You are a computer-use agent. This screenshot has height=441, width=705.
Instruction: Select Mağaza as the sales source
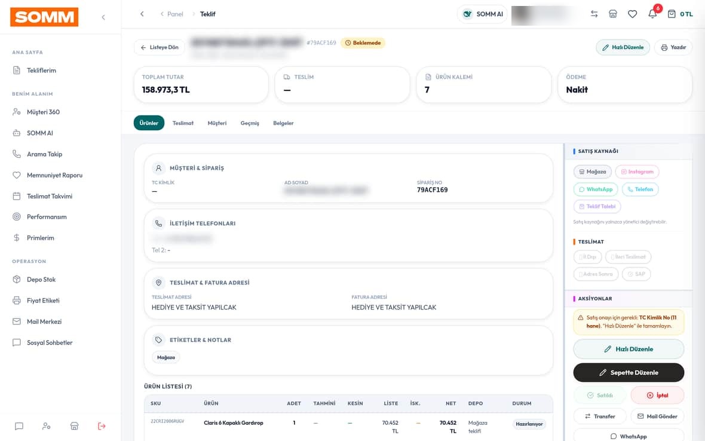[592, 171]
